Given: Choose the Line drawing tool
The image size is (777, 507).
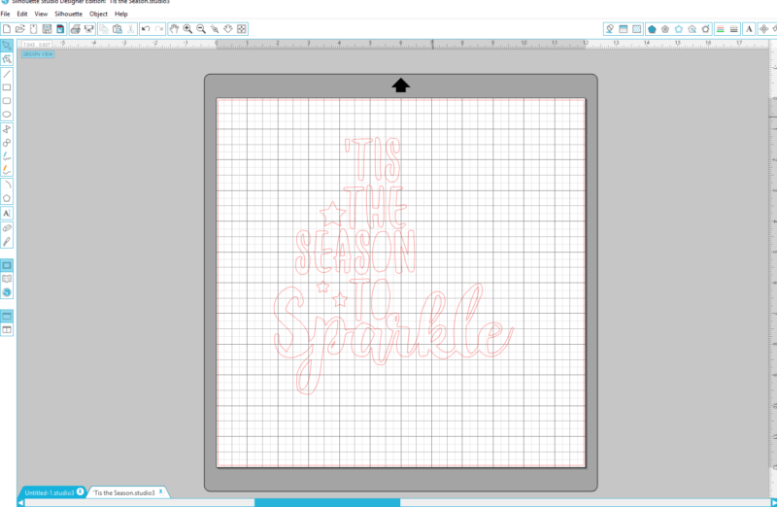Looking at the screenshot, I should pyautogui.click(x=7, y=74).
